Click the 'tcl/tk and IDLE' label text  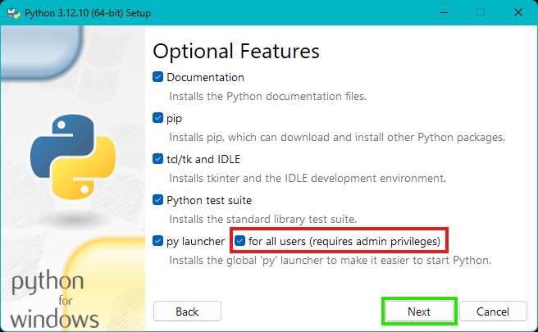203,159
